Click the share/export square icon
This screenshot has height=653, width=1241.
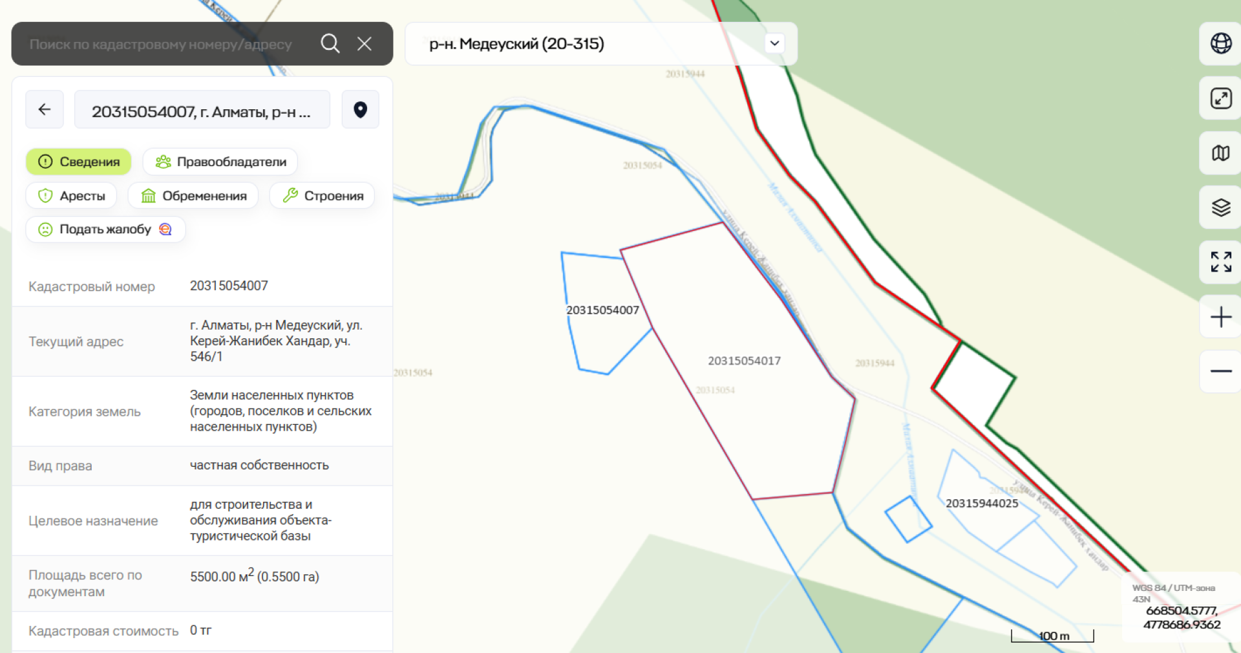(x=1220, y=98)
